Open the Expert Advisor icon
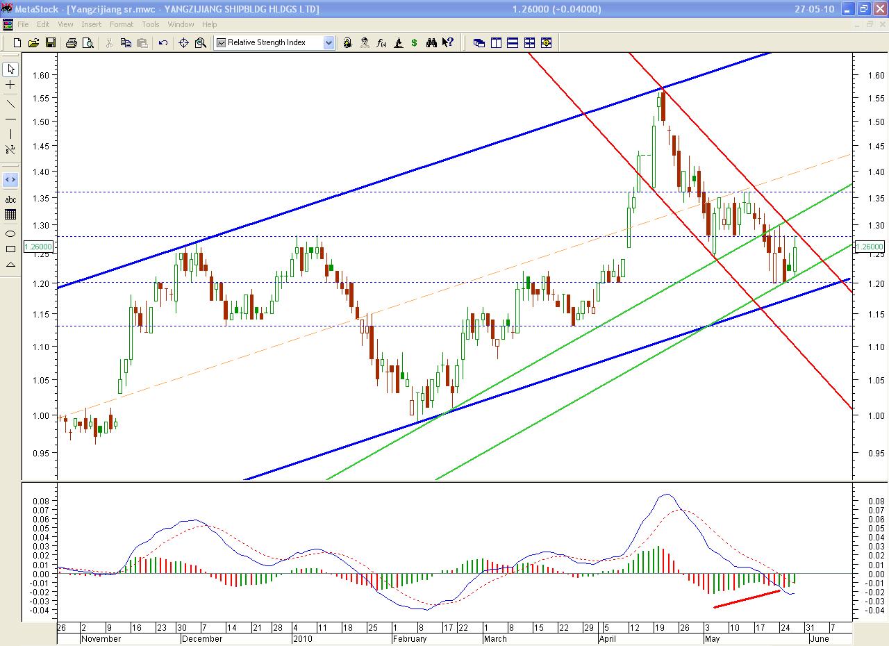 (x=347, y=43)
